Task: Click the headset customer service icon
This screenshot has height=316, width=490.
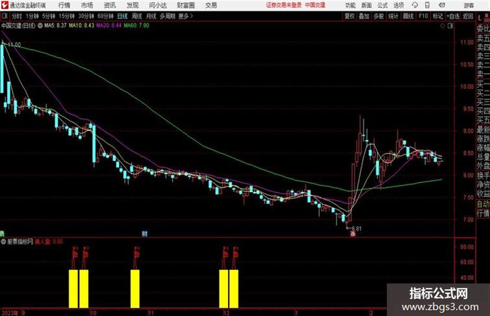Action: point(415,5)
